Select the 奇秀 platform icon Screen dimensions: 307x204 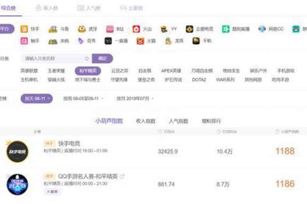81,41
